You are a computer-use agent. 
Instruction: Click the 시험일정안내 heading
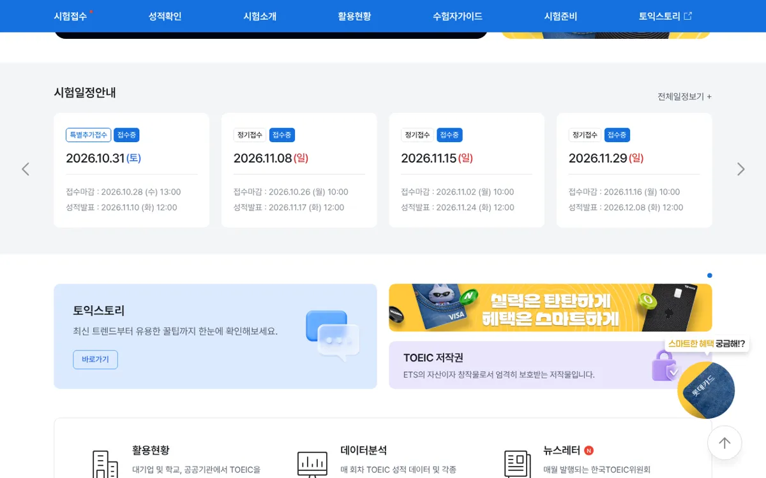click(85, 92)
